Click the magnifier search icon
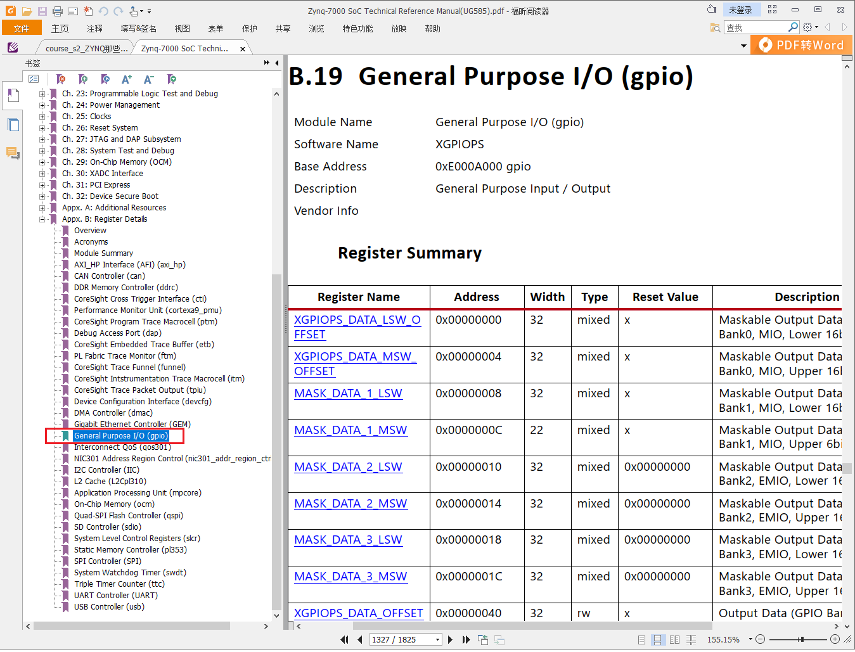855x652 pixels. pos(793,27)
